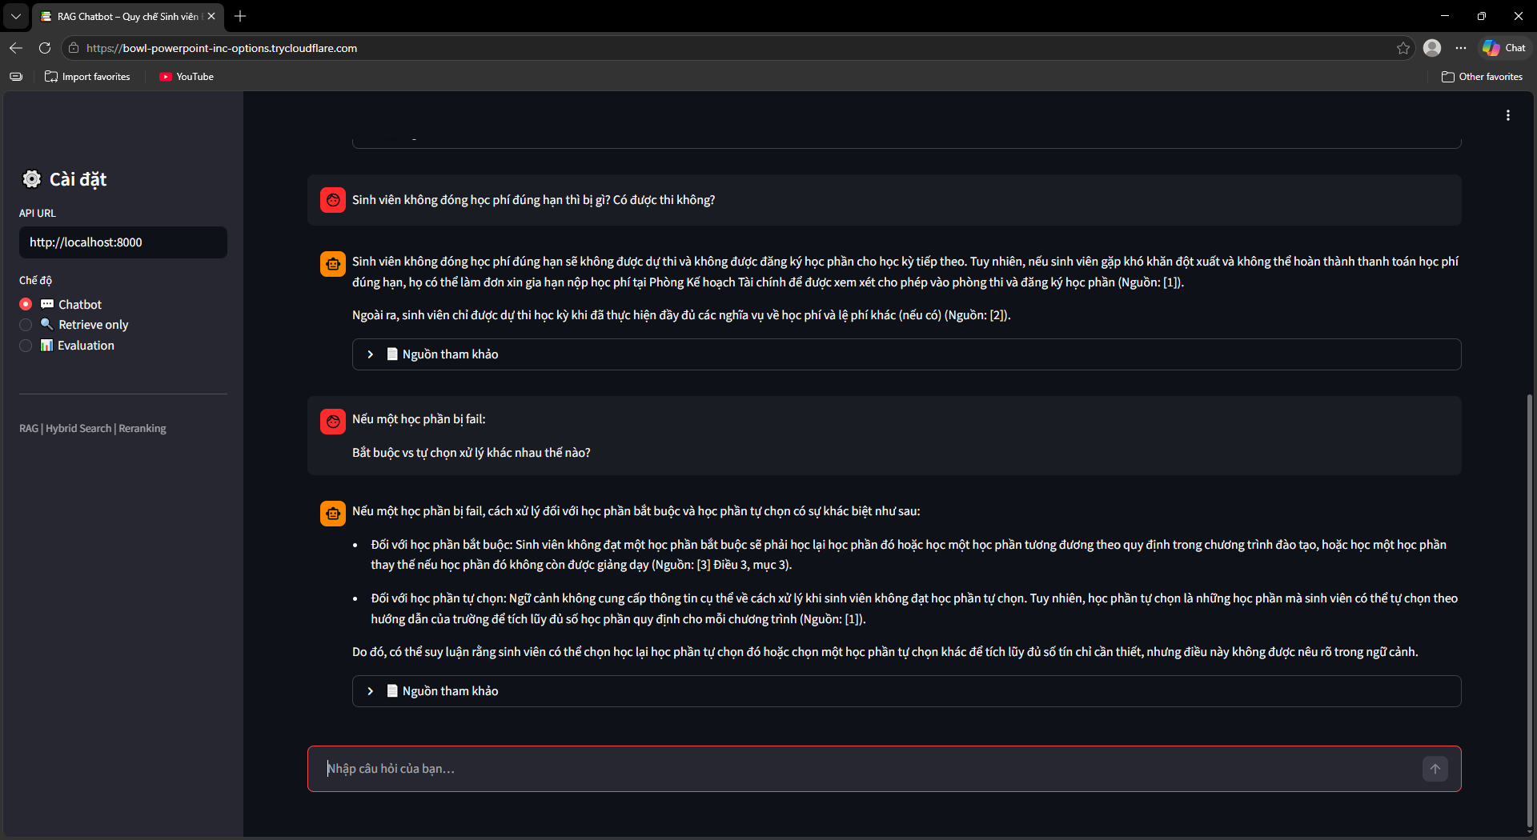Click the send arrow button in chat input
Screen dimensions: 1537x840
click(x=1435, y=769)
